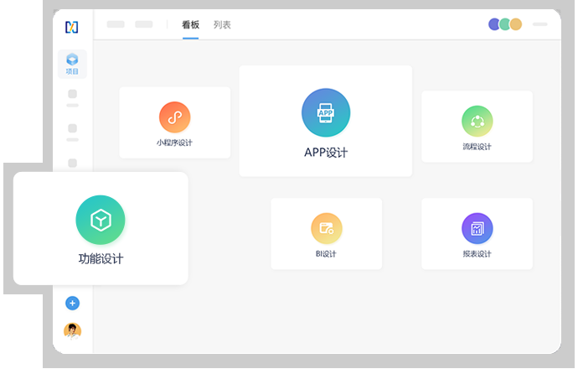578x369 pixels.
Task: Open the user avatar at sidebar bottom
Action: click(x=72, y=330)
